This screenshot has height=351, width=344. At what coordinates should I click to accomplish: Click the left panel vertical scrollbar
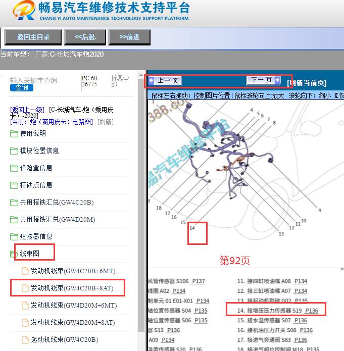point(141,205)
